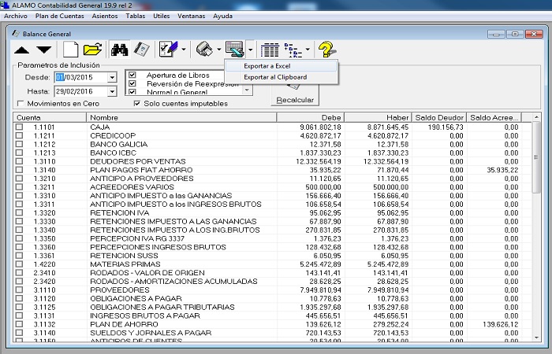Click the table vertical scrollbar thumb
552x354 pixels.
point(535,157)
